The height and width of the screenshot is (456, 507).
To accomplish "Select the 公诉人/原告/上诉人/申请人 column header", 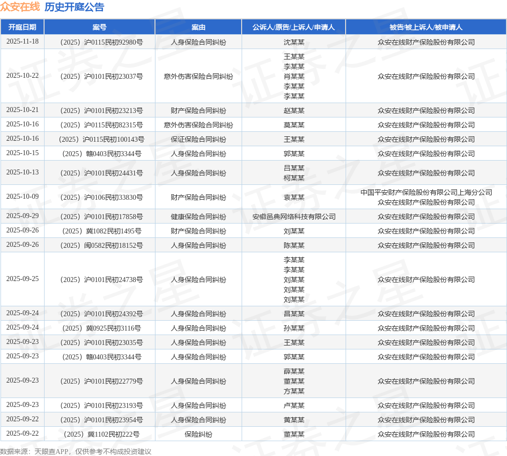I will [x=294, y=27].
